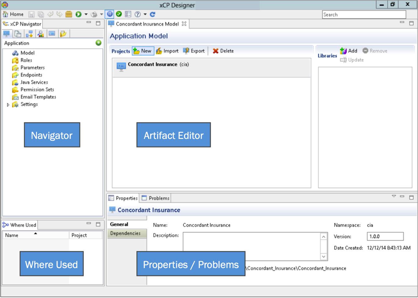Open the dropdown arrow next to Run
This screenshot has width=418, height=298.
click(86, 14)
